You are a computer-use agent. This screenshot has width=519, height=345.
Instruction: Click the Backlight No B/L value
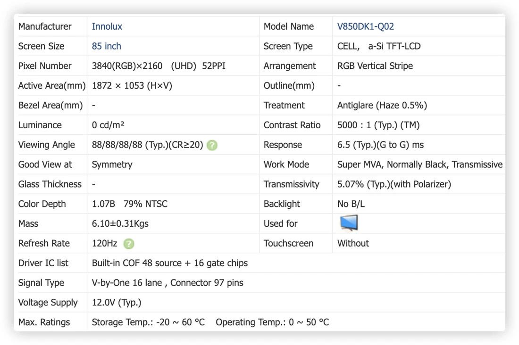[351, 204]
